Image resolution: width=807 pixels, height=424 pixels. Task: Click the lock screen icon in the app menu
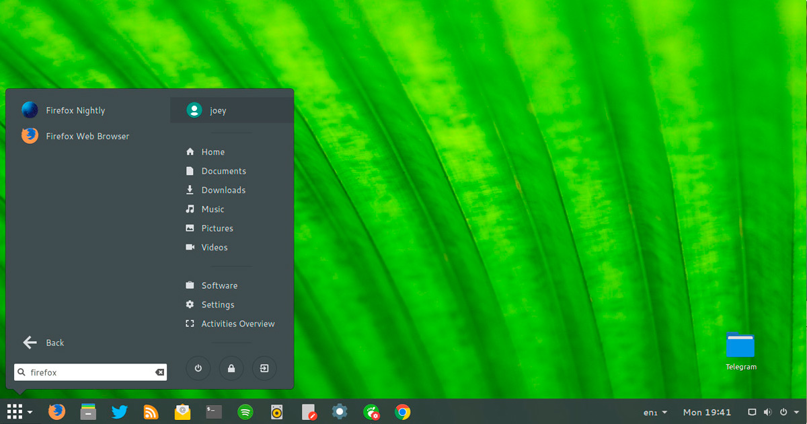point(231,368)
